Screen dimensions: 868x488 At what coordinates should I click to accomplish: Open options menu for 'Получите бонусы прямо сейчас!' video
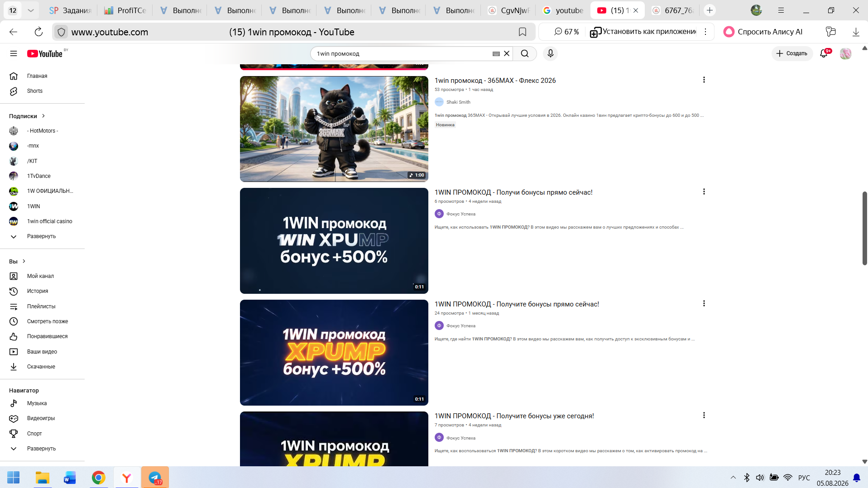point(704,303)
